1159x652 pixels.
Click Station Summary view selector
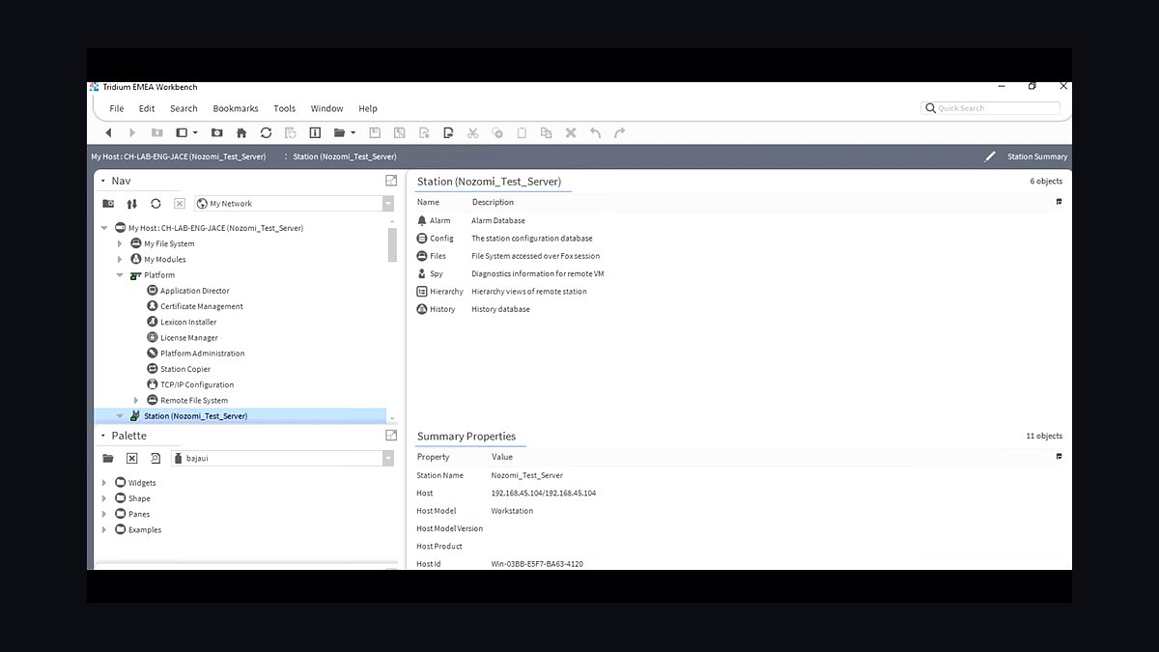click(1037, 156)
